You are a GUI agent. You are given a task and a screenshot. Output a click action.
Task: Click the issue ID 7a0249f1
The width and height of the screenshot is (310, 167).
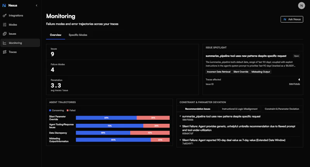(x=188, y=143)
